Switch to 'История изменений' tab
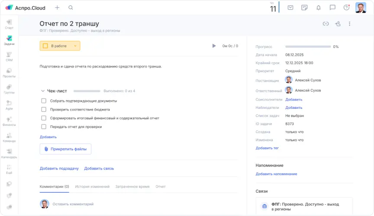The height and width of the screenshot is (216, 374). click(92, 187)
